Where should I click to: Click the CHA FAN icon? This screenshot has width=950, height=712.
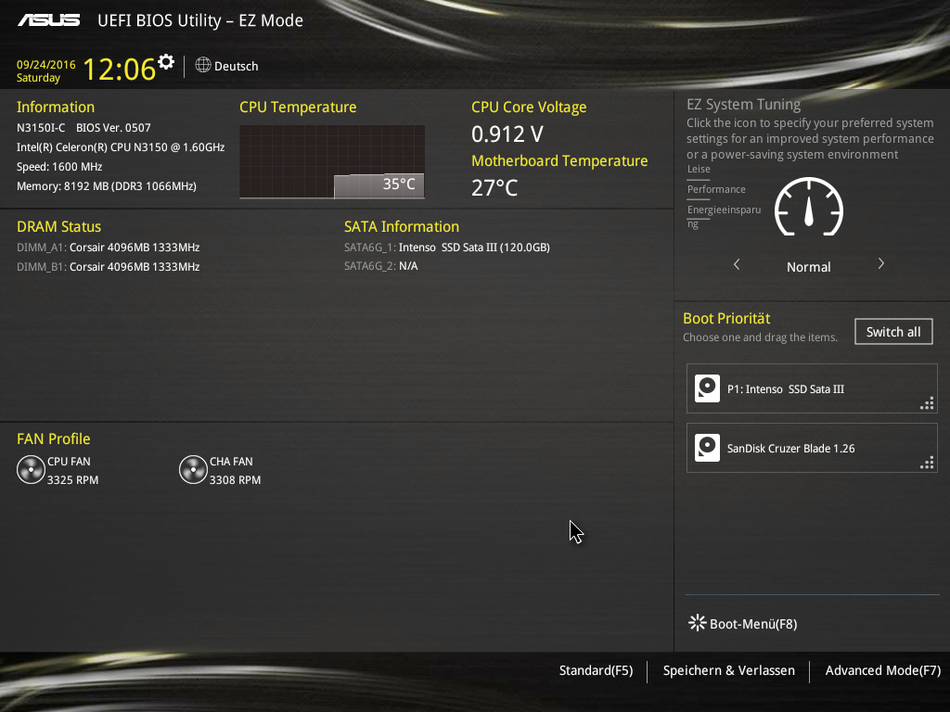[x=193, y=470]
